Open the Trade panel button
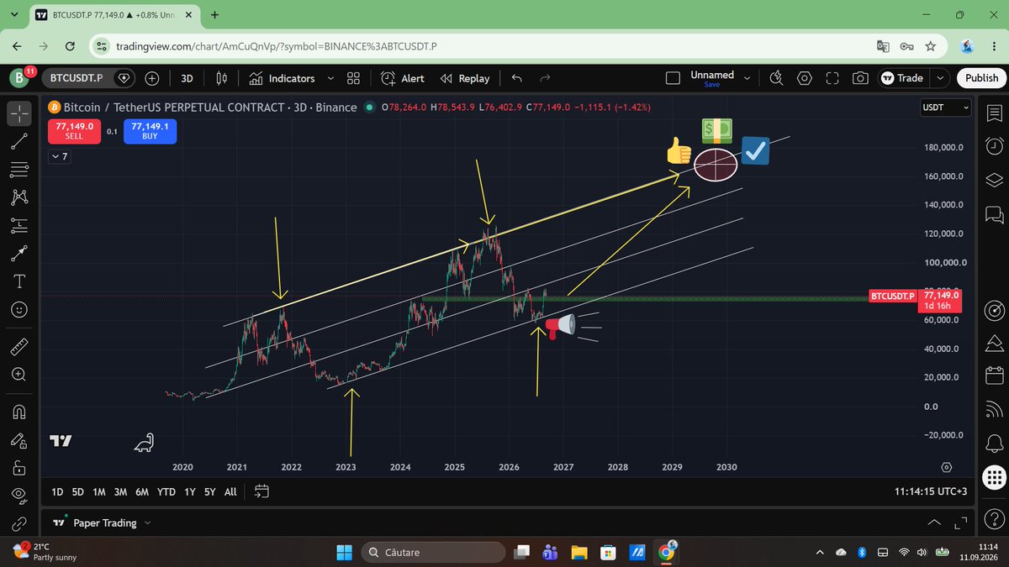Image resolution: width=1009 pixels, height=567 pixels. 903,78
